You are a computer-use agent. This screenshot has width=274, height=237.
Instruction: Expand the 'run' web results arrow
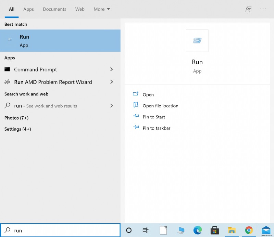[x=111, y=106]
